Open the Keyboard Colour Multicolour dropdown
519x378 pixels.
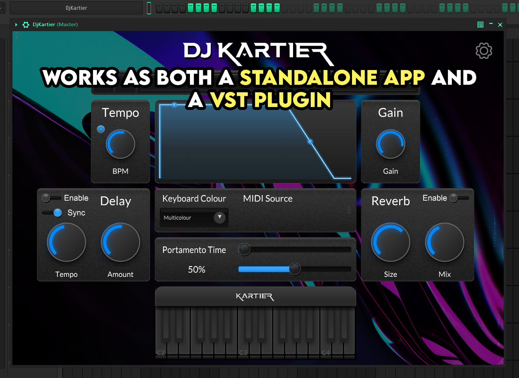pos(194,218)
